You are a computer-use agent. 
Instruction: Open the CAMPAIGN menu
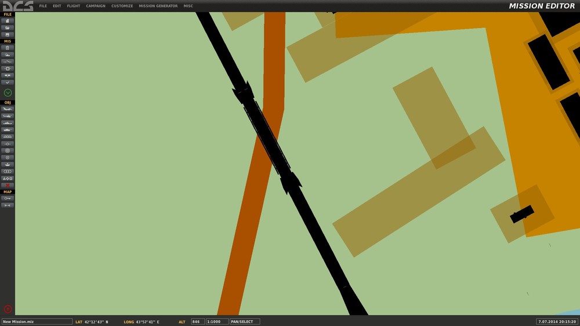(96, 6)
